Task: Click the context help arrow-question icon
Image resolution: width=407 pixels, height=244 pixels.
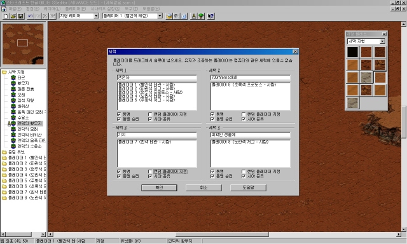Action: 210,16
